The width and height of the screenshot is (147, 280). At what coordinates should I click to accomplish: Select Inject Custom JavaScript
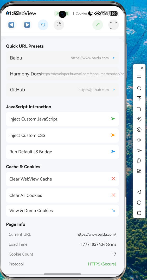point(62,119)
